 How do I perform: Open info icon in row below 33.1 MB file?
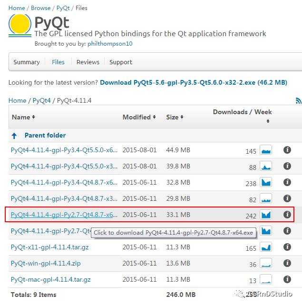click(x=287, y=231)
